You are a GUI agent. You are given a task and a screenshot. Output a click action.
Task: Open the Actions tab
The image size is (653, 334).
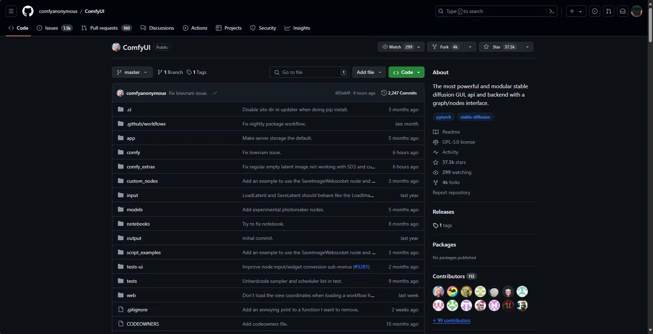pos(195,28)
